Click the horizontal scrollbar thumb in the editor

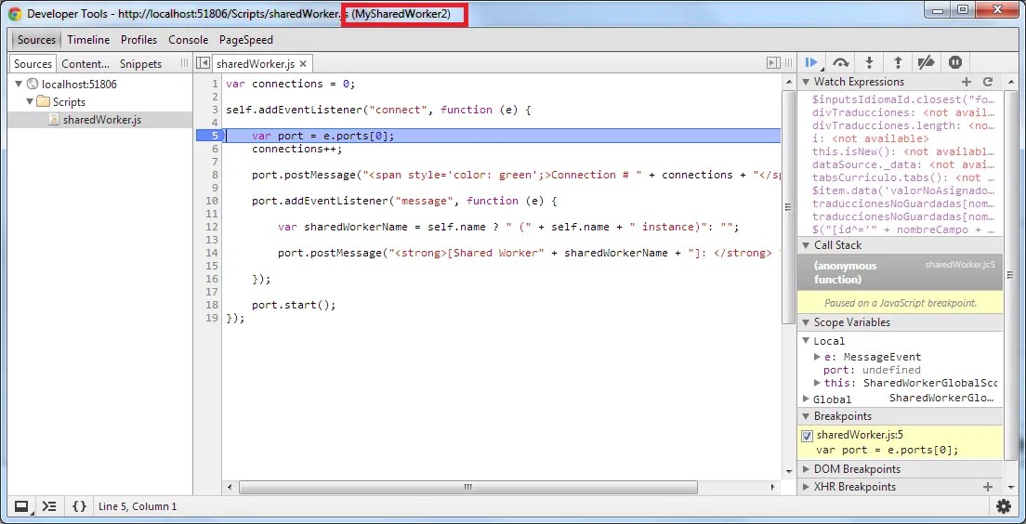[x=467, y=488]
